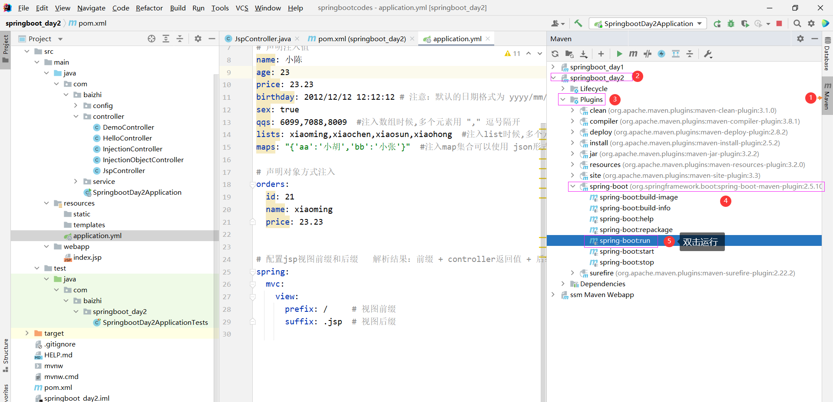Expand Lifecycle node in Maven
The height and width of the screenshot is (402, 833).
pos(563,88)
